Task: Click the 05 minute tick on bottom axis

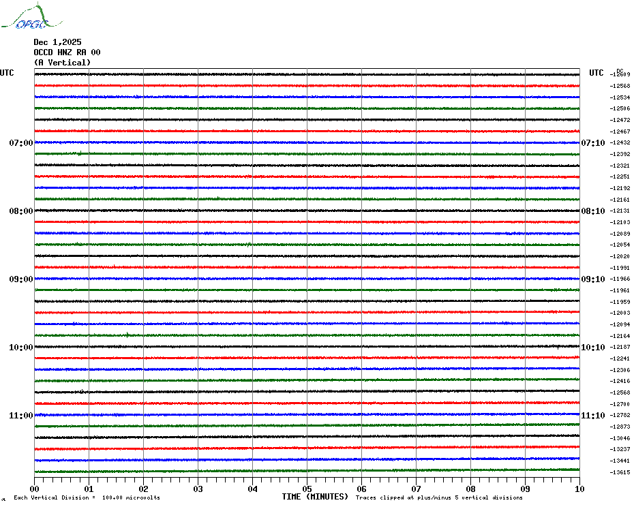Action: [307, 489]
